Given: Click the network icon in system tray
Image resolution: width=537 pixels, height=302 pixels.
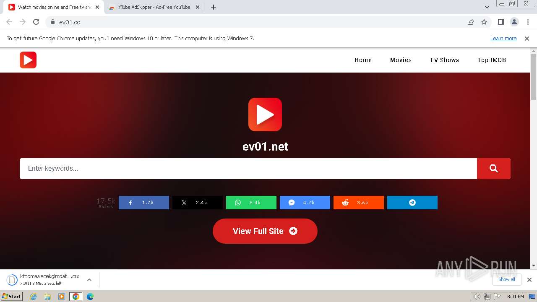Looking at the screenshot, I should [487, 297].
